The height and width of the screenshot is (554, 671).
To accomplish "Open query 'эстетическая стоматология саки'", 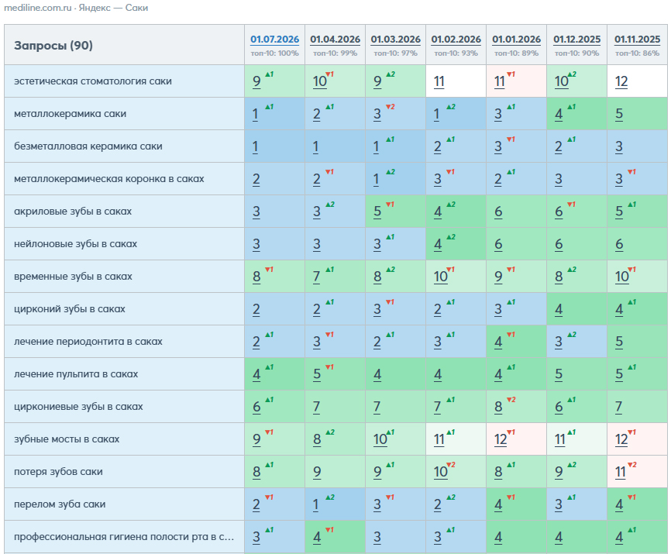I will tap(93, 81).
